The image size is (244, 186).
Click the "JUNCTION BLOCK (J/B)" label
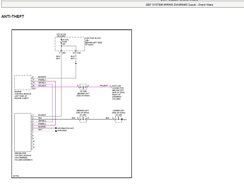pos(93,39)
